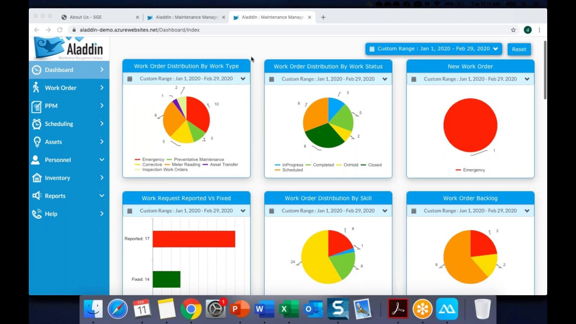Click the green Fixed bar in chart
The width and height of the screenshot is (576, 324).
point(166,279)
